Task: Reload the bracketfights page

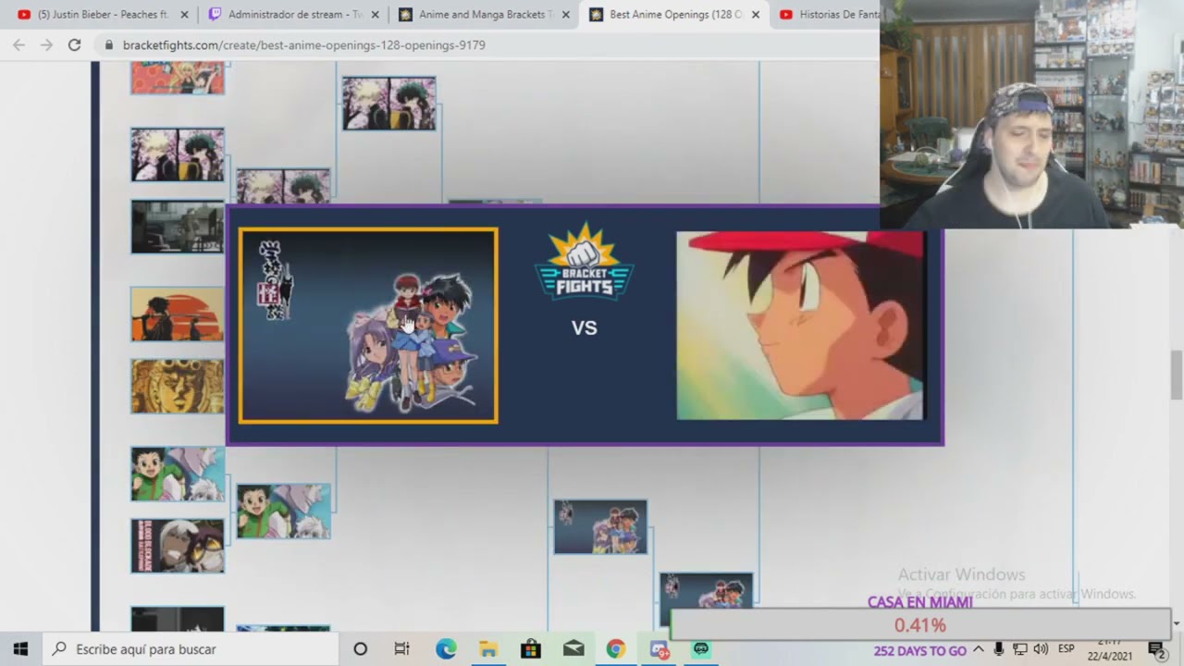Action: pos(74,44)
